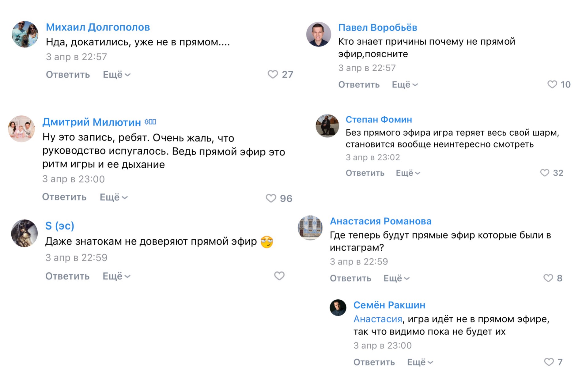The width and height of the screenshot is (582, 378).
Task: Click the 3 апр в 23:02 timestamp
Action: [x=372, y=157]
